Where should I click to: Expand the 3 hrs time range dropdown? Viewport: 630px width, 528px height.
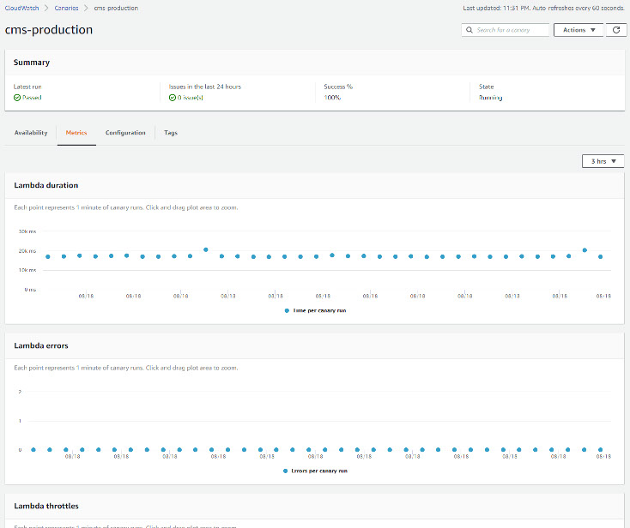click(603, 161)
